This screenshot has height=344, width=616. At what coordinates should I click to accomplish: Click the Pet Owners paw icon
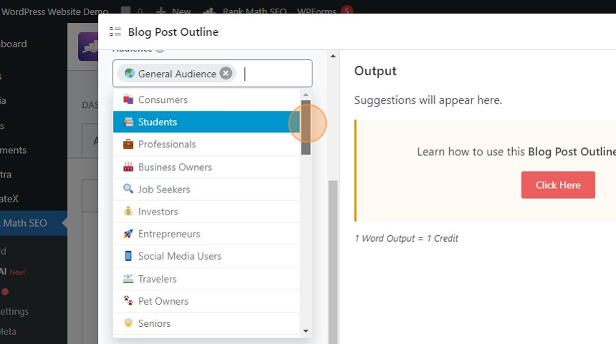(x=128, y=301)
